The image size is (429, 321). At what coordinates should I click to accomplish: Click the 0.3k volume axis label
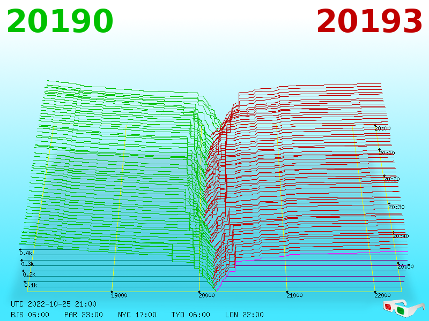pos(28,264)
